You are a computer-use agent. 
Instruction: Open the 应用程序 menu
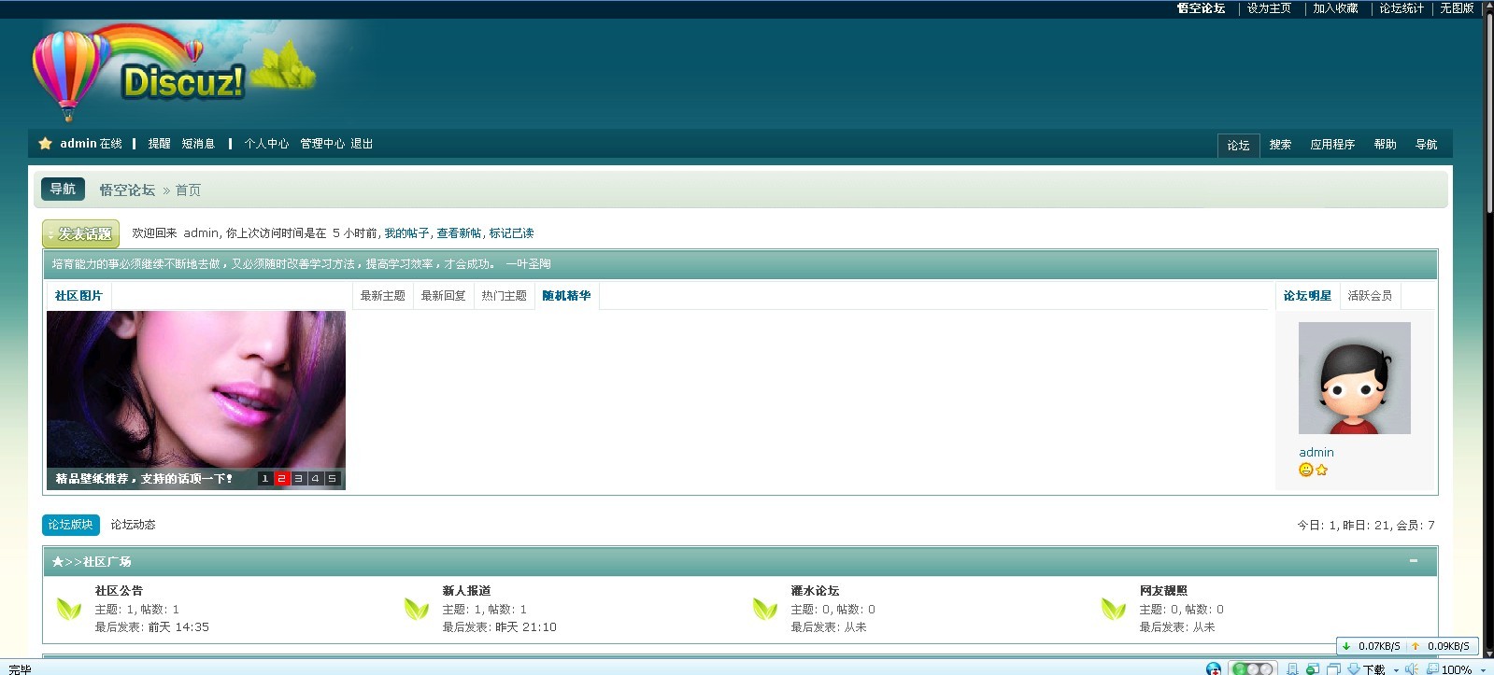[1332, 145]
